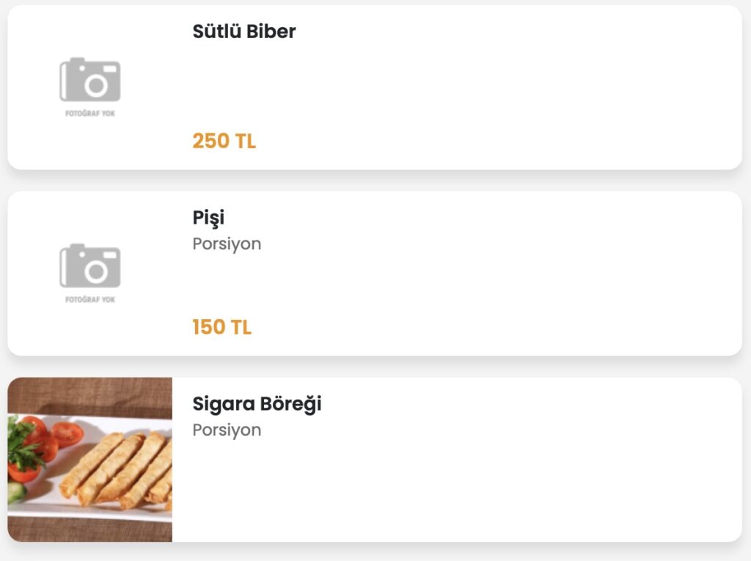
Task: Select the Sütlü Biber card's empty area
Action: tap(499, 88)
